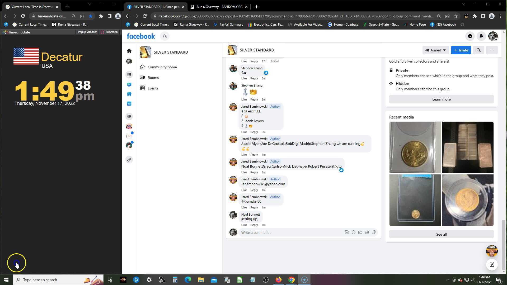Click Fullscreen on timeanddate page
This screenshot has height=285, width=507.
pyautogui.click(x=109, y=32)
